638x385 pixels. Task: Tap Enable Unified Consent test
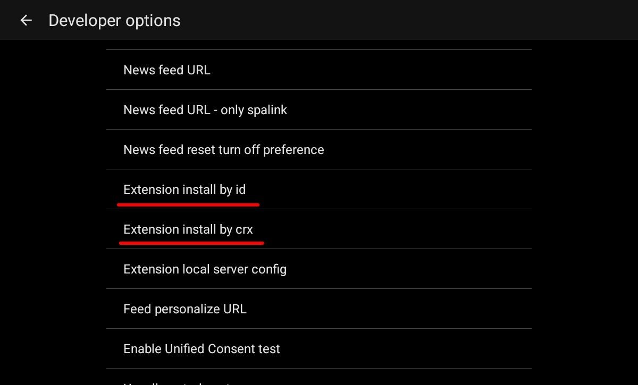point(202,349)
